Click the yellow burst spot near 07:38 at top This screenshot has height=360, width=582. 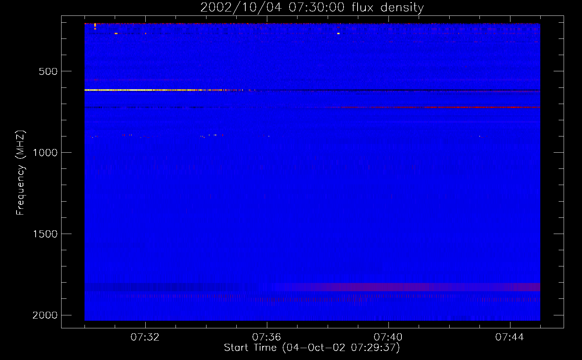338,33
